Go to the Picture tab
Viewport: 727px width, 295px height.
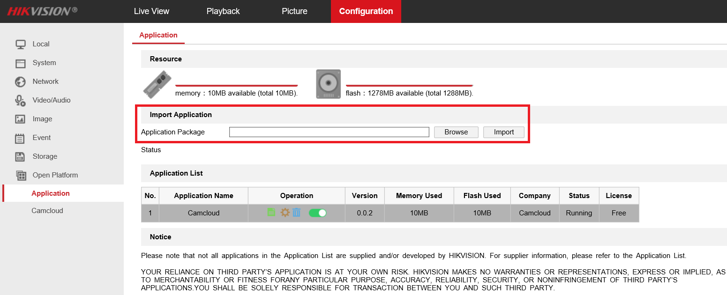294,11
